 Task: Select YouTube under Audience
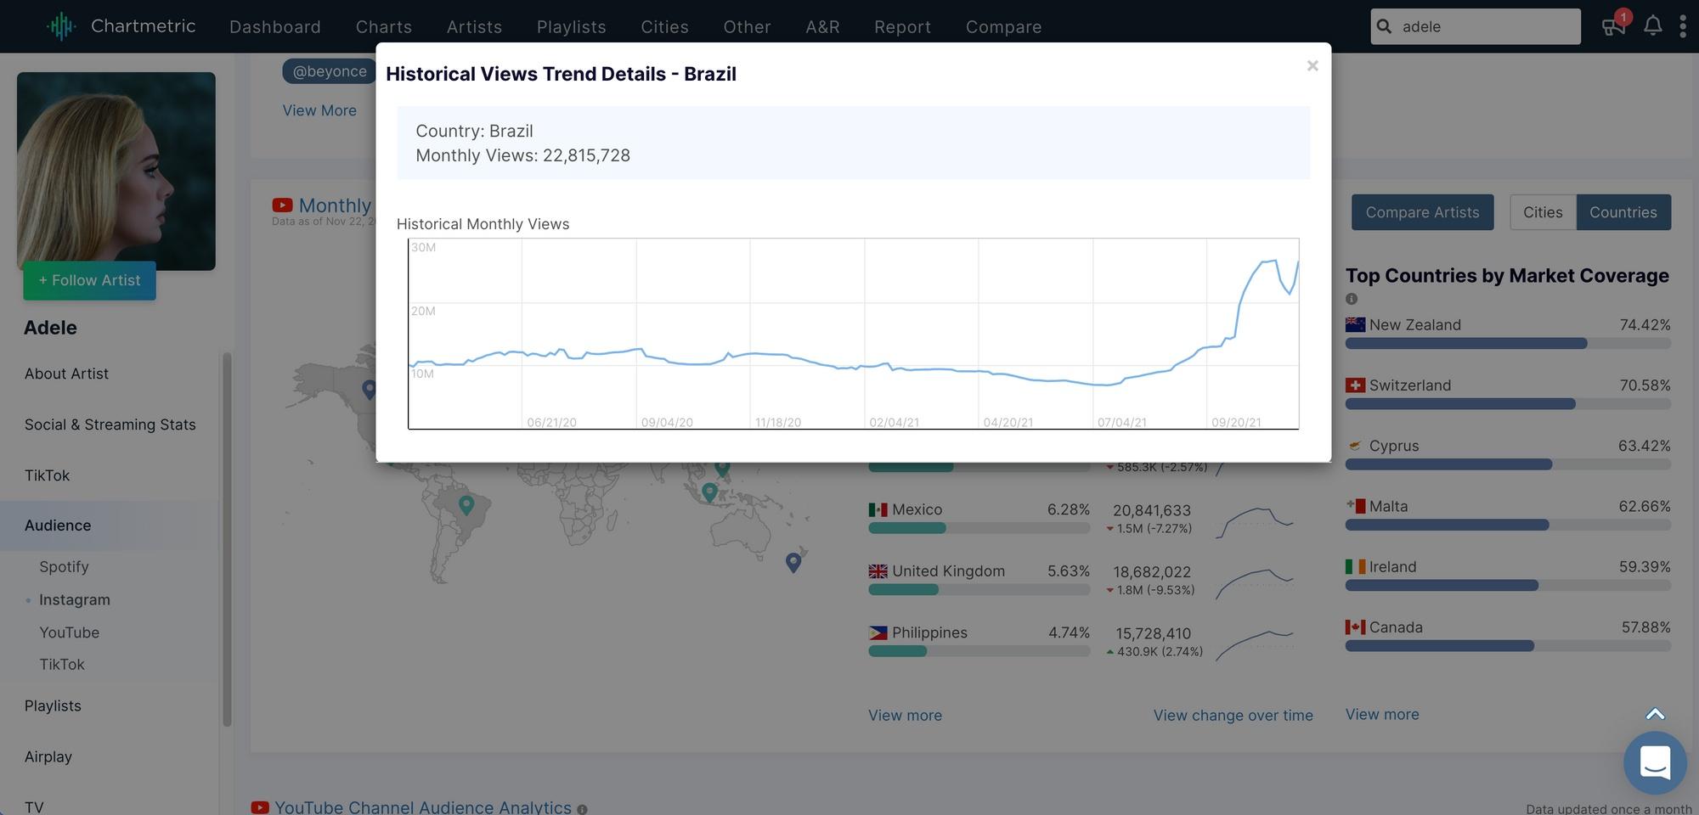(69, 632)
